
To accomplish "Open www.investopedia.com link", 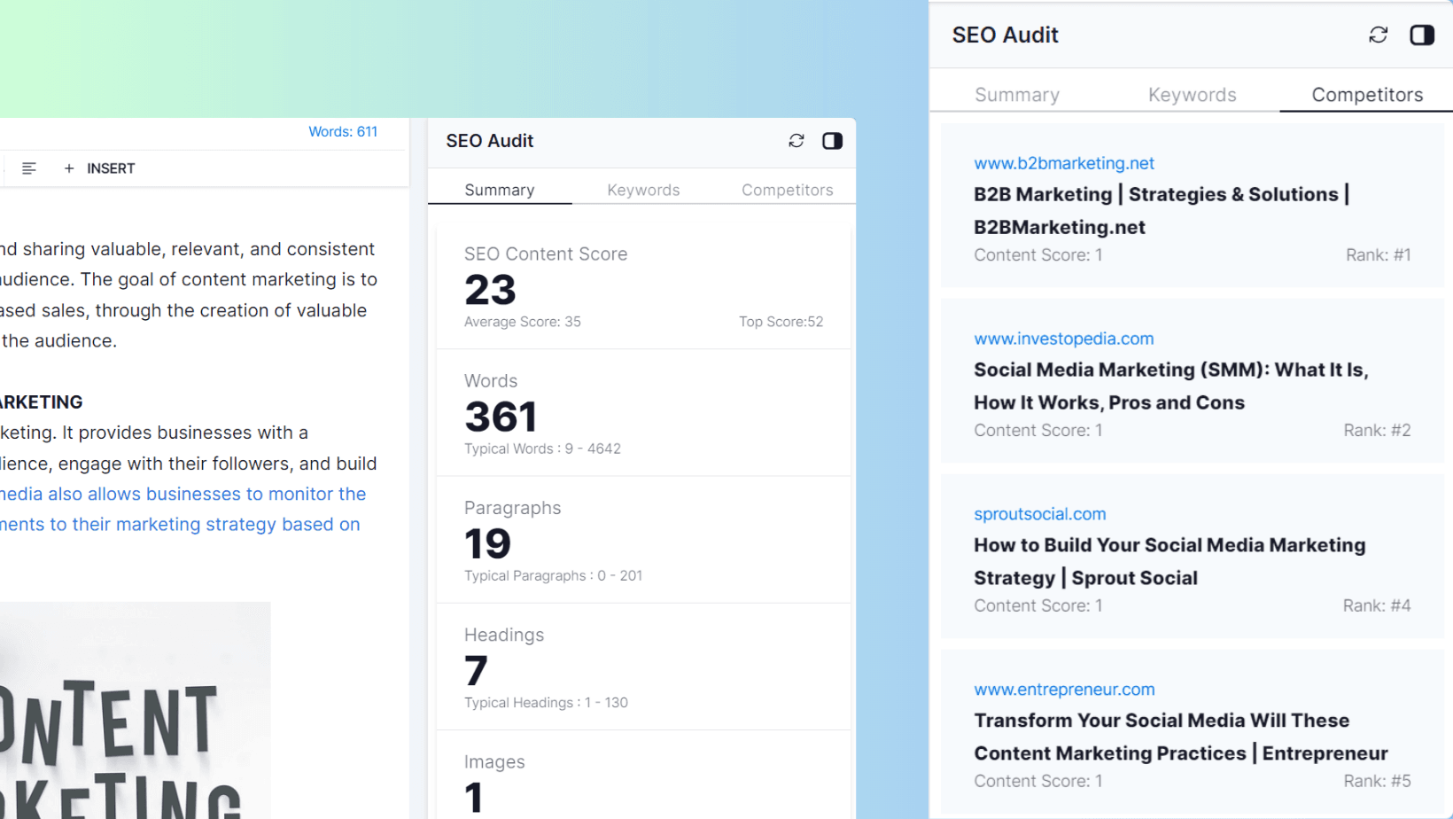I will pos(1063,339).
